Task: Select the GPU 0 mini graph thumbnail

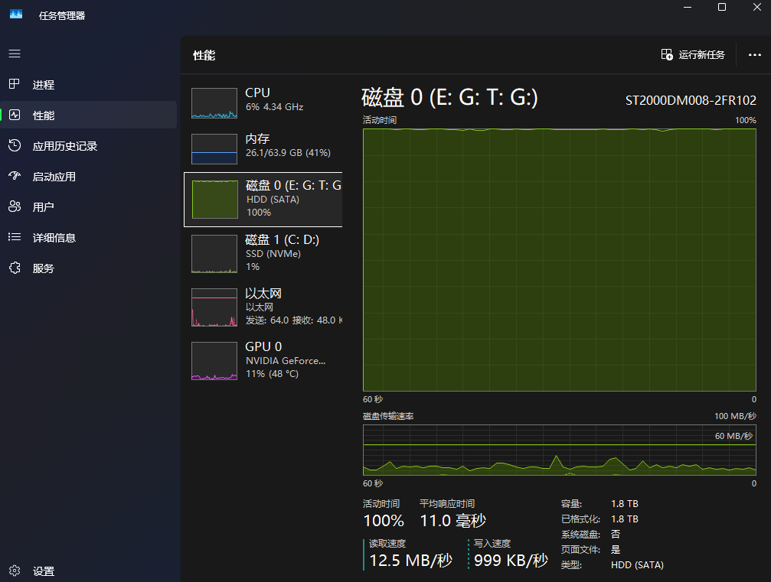Action: pos(214,361)
